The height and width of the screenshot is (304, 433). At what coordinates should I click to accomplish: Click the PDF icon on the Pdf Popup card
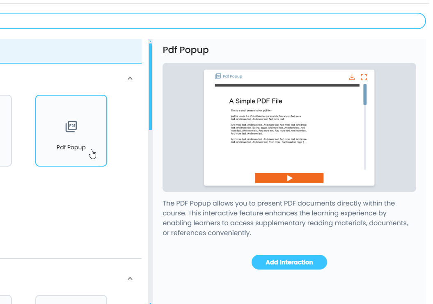(71, 127)
